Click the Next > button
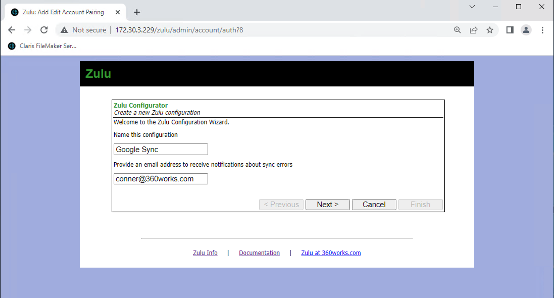This screenshot has height=298, width=554. 328,204
